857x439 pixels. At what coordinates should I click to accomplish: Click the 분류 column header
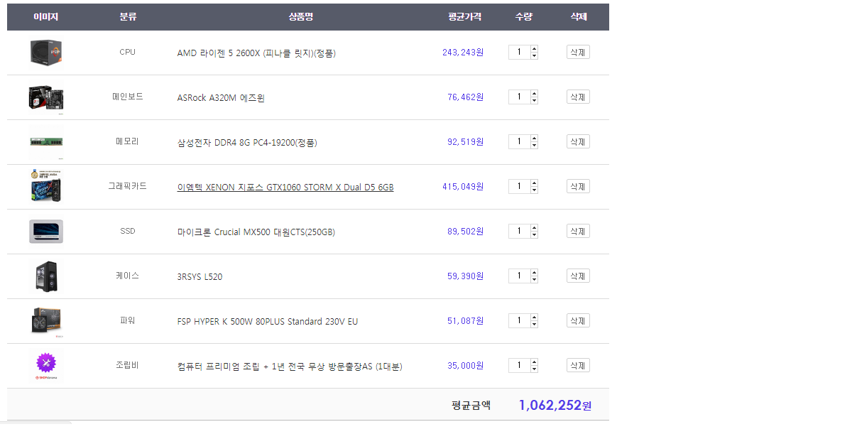(x=128, y=17)
